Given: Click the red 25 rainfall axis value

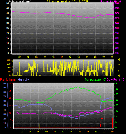Looking at the screenshot, I should pyautogui.click(x=10, y=91).
